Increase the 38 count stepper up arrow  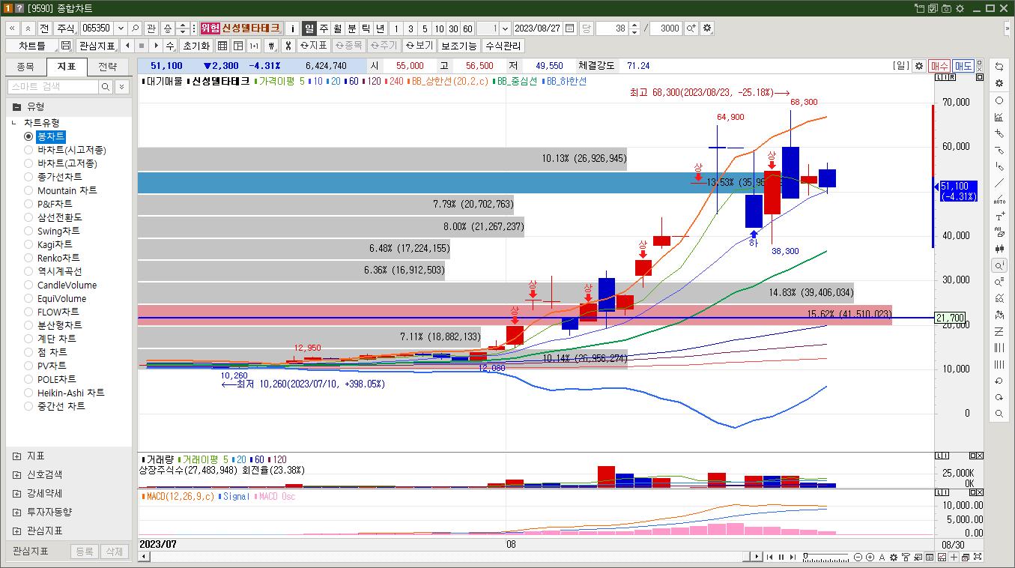634,25
